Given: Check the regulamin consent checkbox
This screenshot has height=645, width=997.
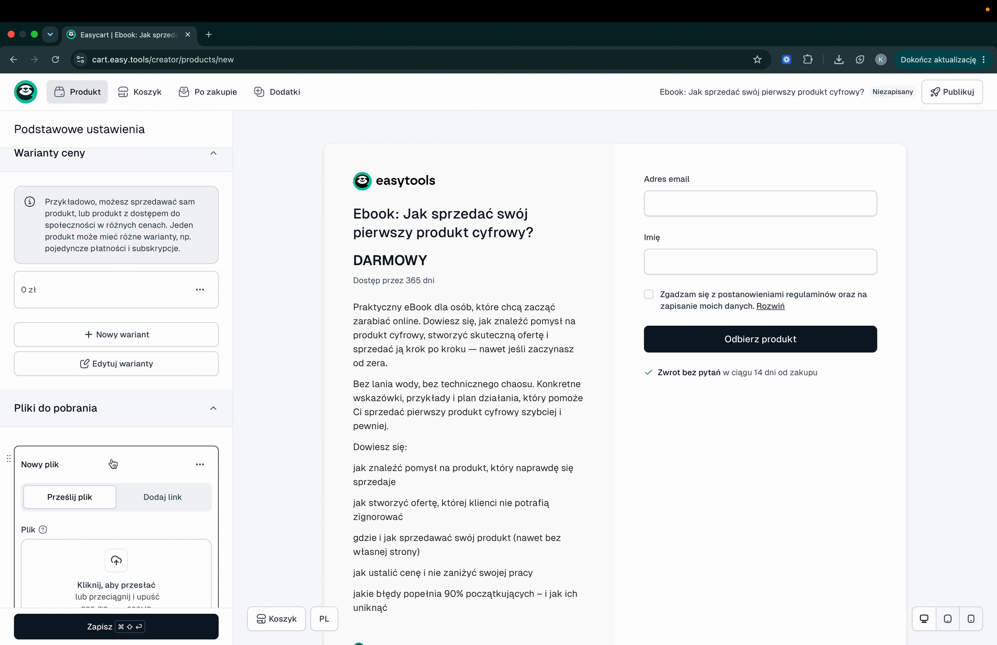Looking at the screenshot, I should click(x=648, y=294).
